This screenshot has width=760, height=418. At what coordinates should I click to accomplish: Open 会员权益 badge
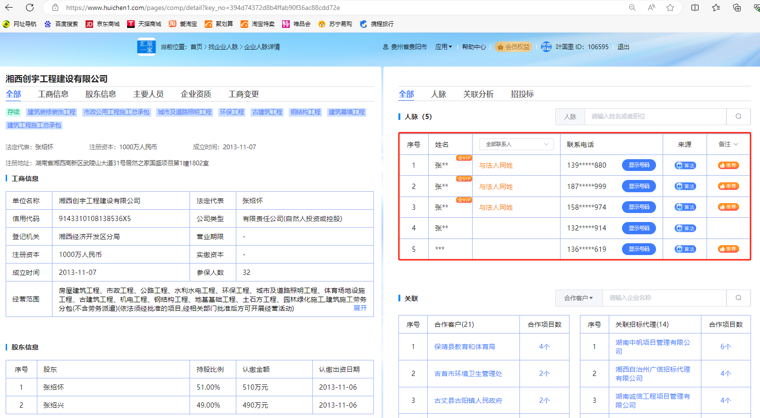(513, 47)
